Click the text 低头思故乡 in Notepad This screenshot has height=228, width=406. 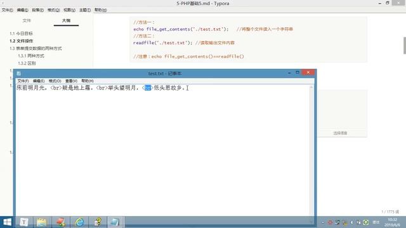coord(167,88)
